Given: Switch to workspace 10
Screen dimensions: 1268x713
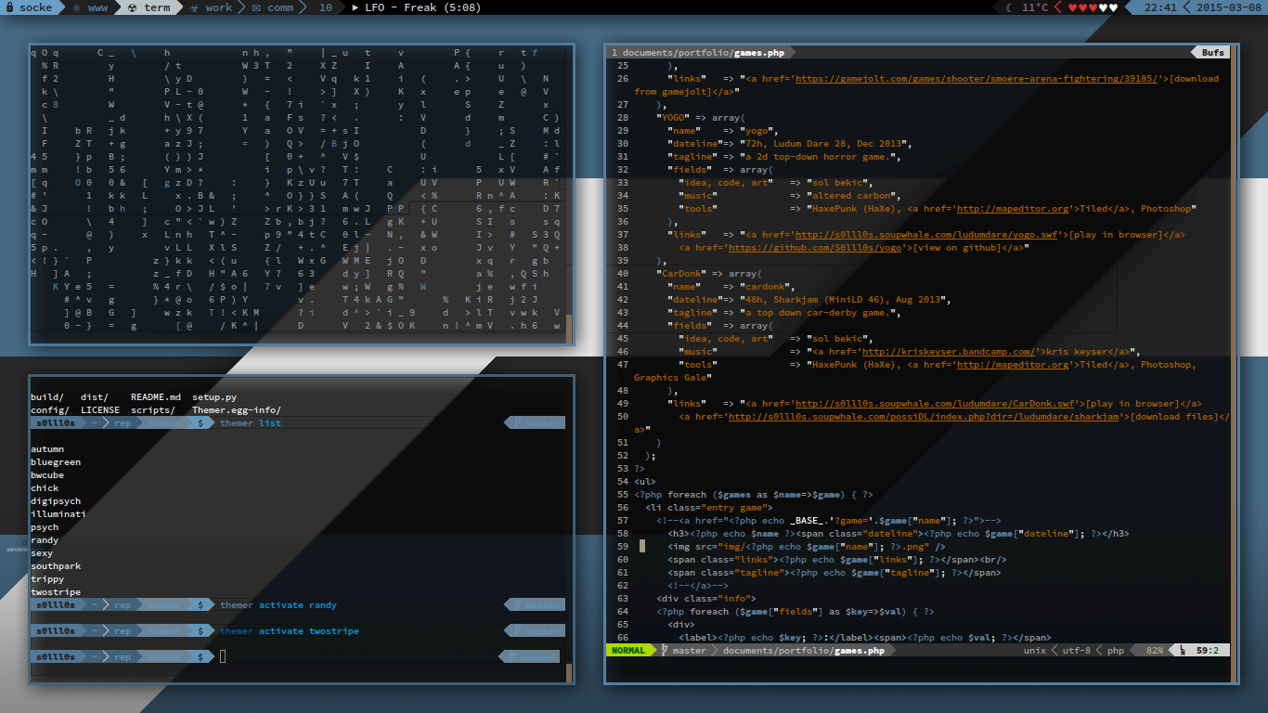Looking at the screenshot, I should pos(325,7).
